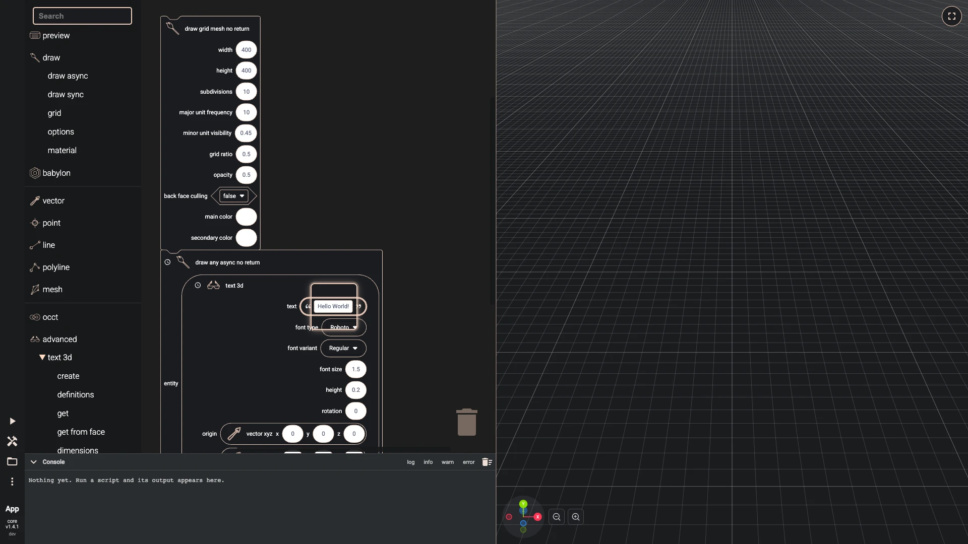Open the tools icon in the left rail
The height and width of the screenshot is (544, 968).
point(12,441)
